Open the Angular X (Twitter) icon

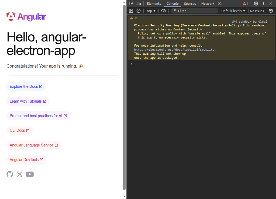tap(20, 174)
